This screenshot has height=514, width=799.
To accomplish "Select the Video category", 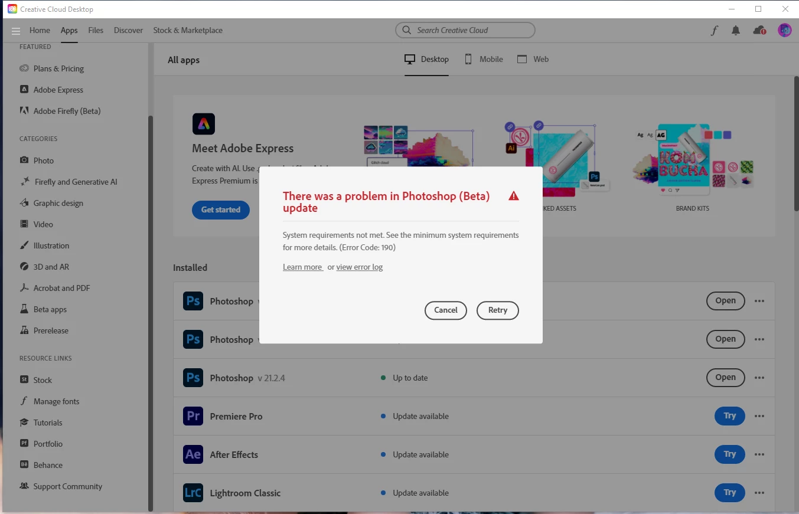I will click(x=36, y=224).
